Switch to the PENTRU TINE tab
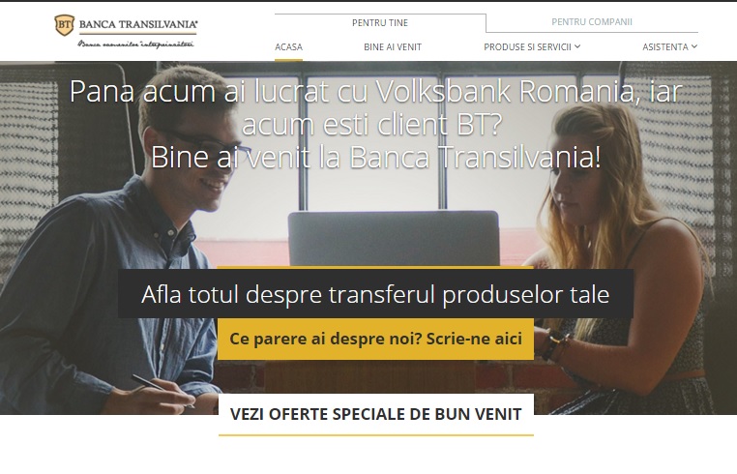The height and width of the screenshot is (474, 737). click(380, 22)
